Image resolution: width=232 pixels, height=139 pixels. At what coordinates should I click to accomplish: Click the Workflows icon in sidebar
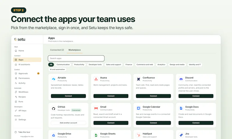click(16, 92)
